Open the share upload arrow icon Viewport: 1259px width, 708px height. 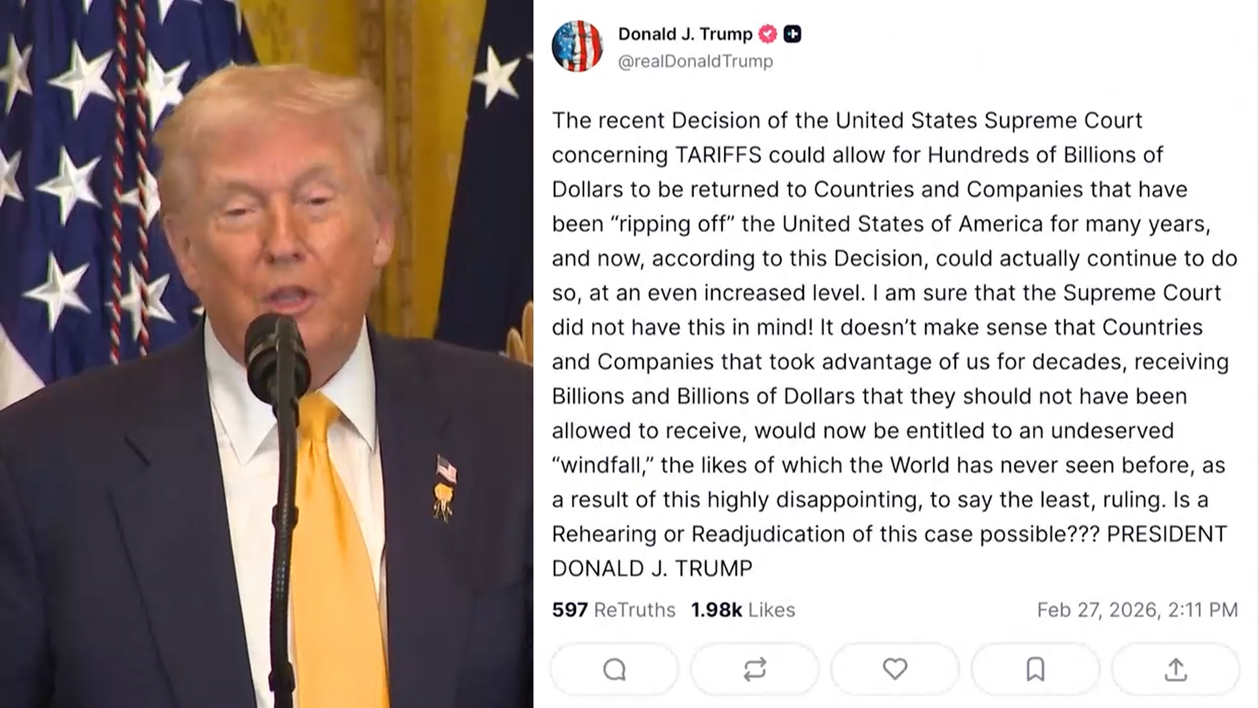click(x=1176, y=669)
